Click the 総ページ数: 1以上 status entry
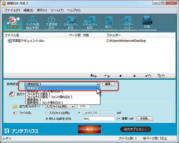 click(155, 138)
